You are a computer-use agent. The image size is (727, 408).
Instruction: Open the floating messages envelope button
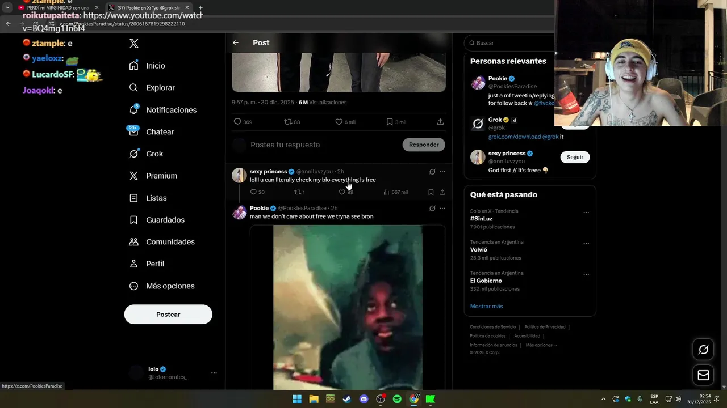click(704, 375)
